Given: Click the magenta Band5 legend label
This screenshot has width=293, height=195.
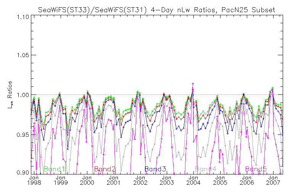Looking at the screenshot, I should tap(256, 169).
